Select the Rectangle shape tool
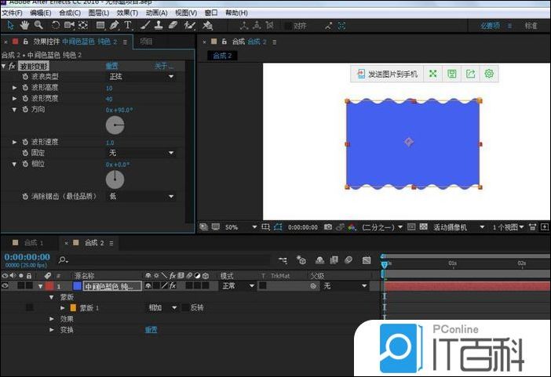Viewport: 551px width, 377px height. point(100,26)
